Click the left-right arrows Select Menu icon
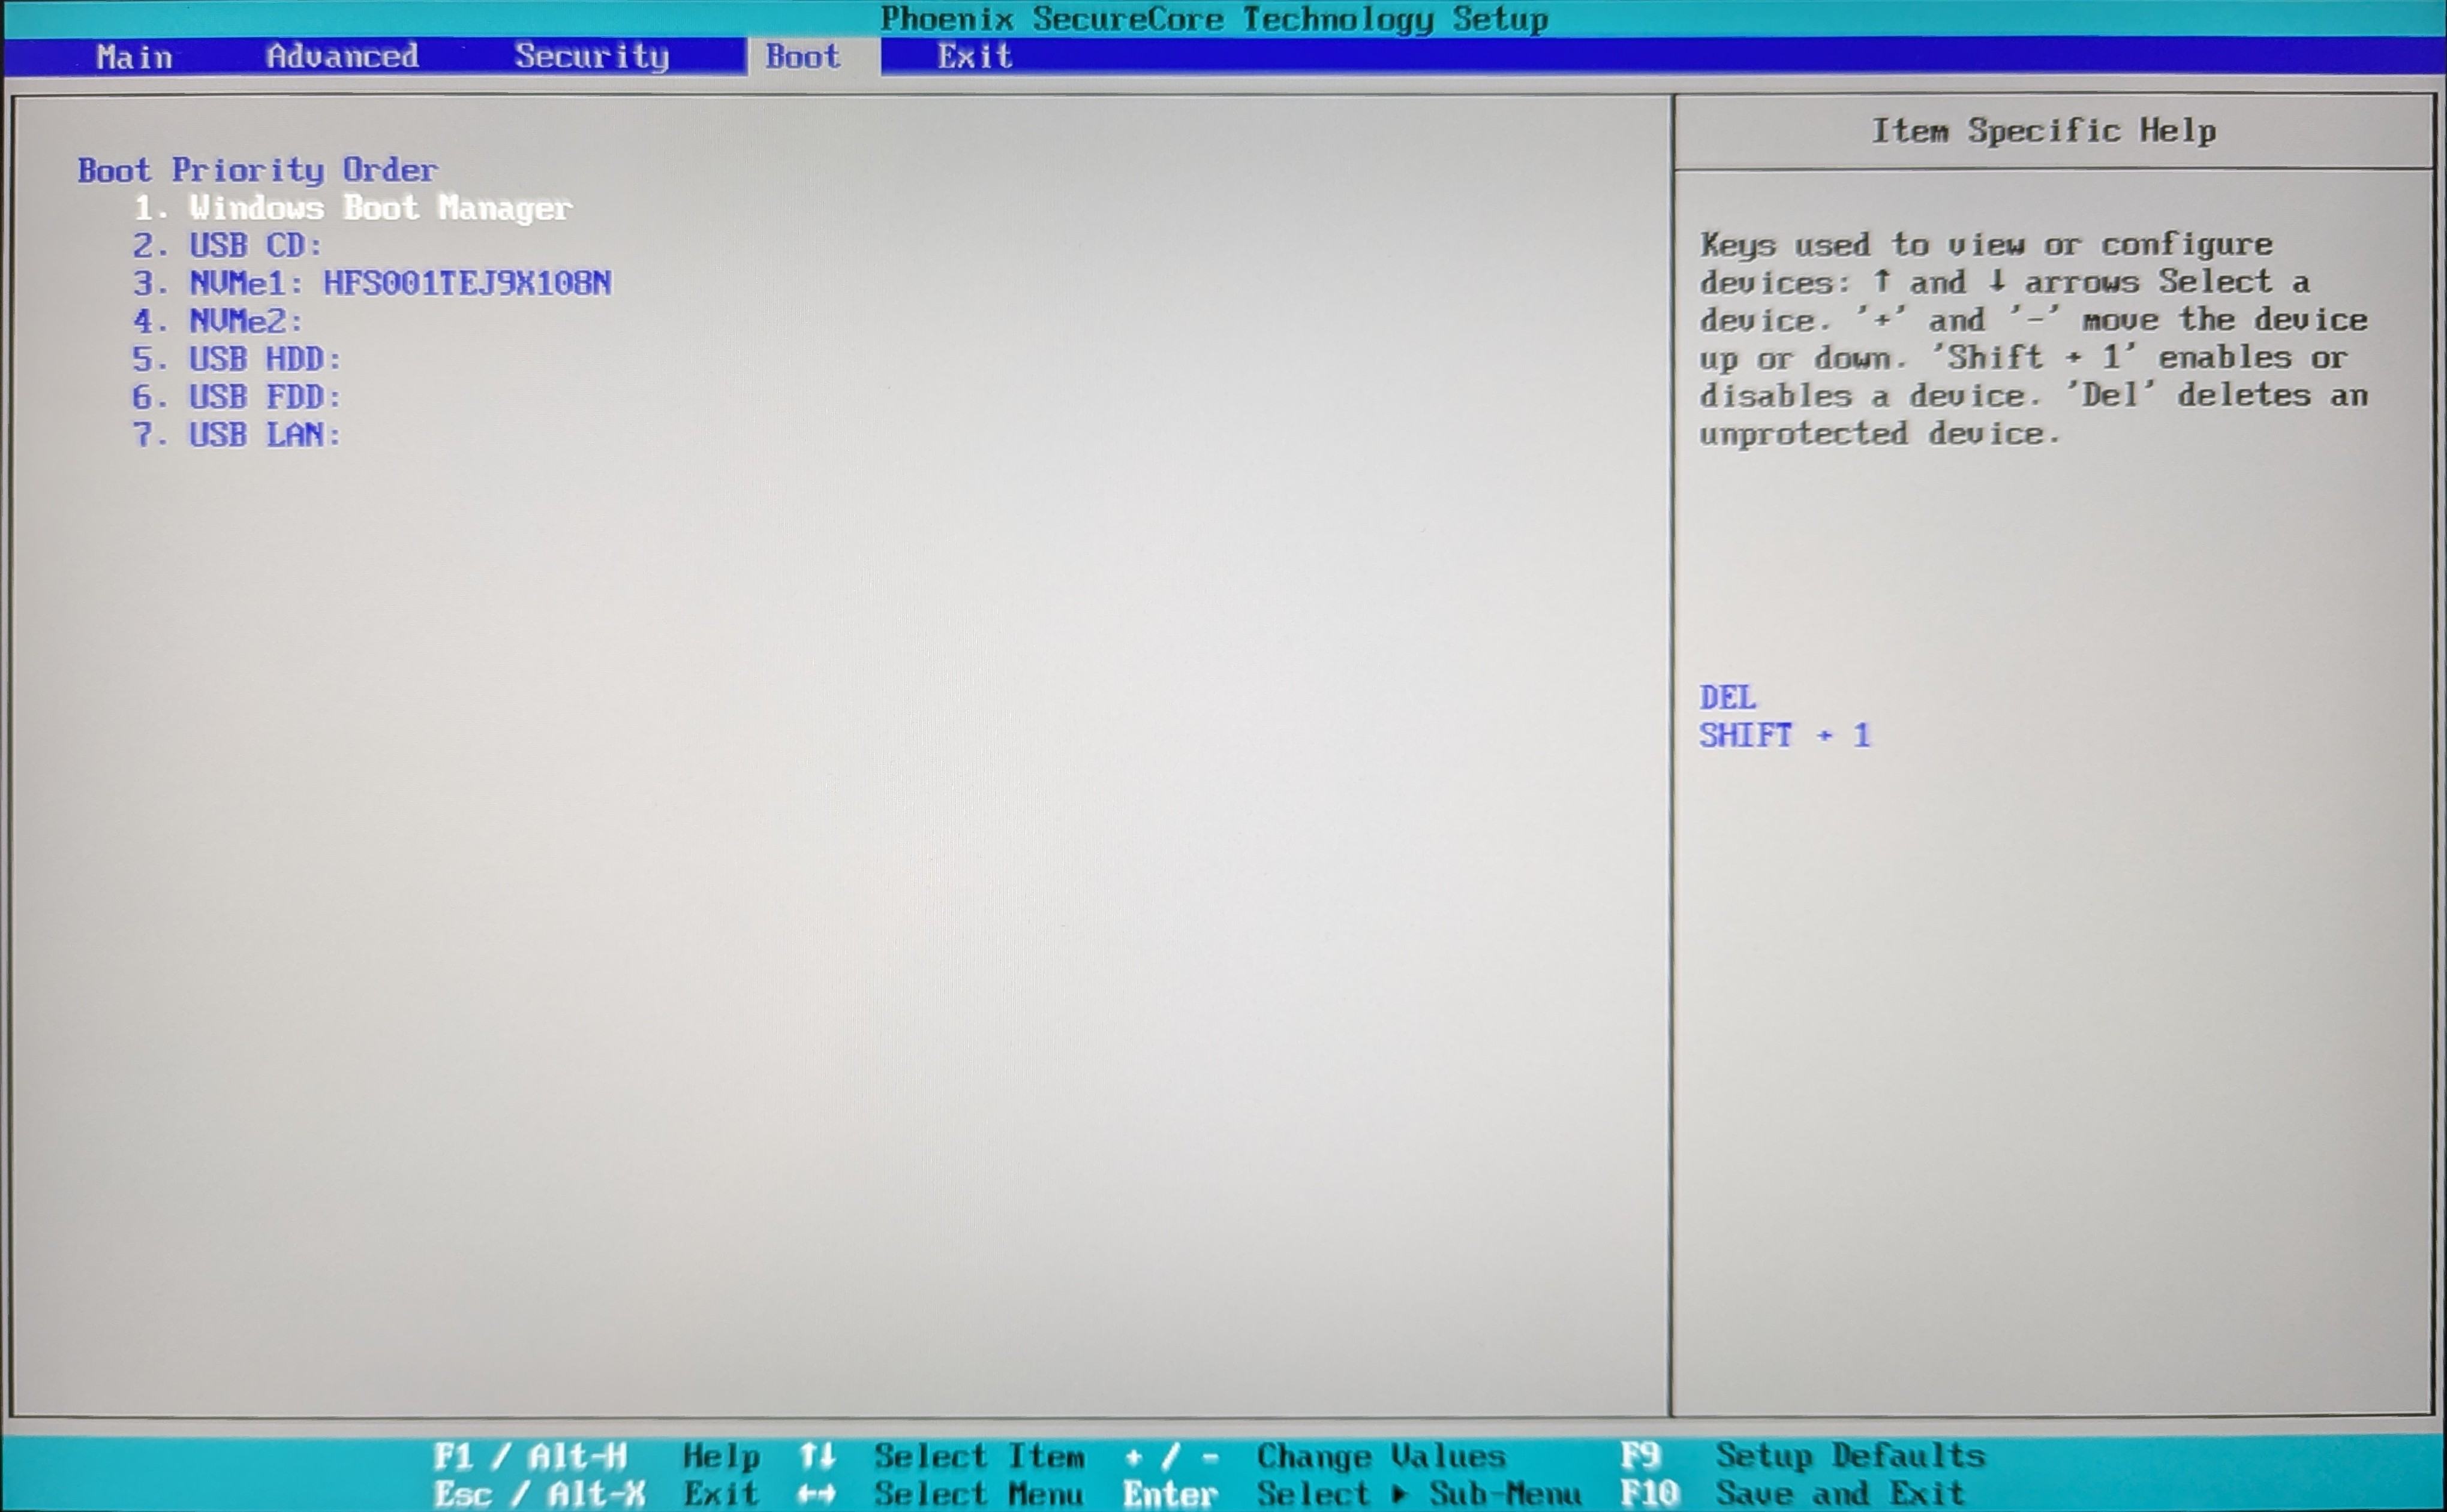The image size is (2447, 1512). (817, 1494)
